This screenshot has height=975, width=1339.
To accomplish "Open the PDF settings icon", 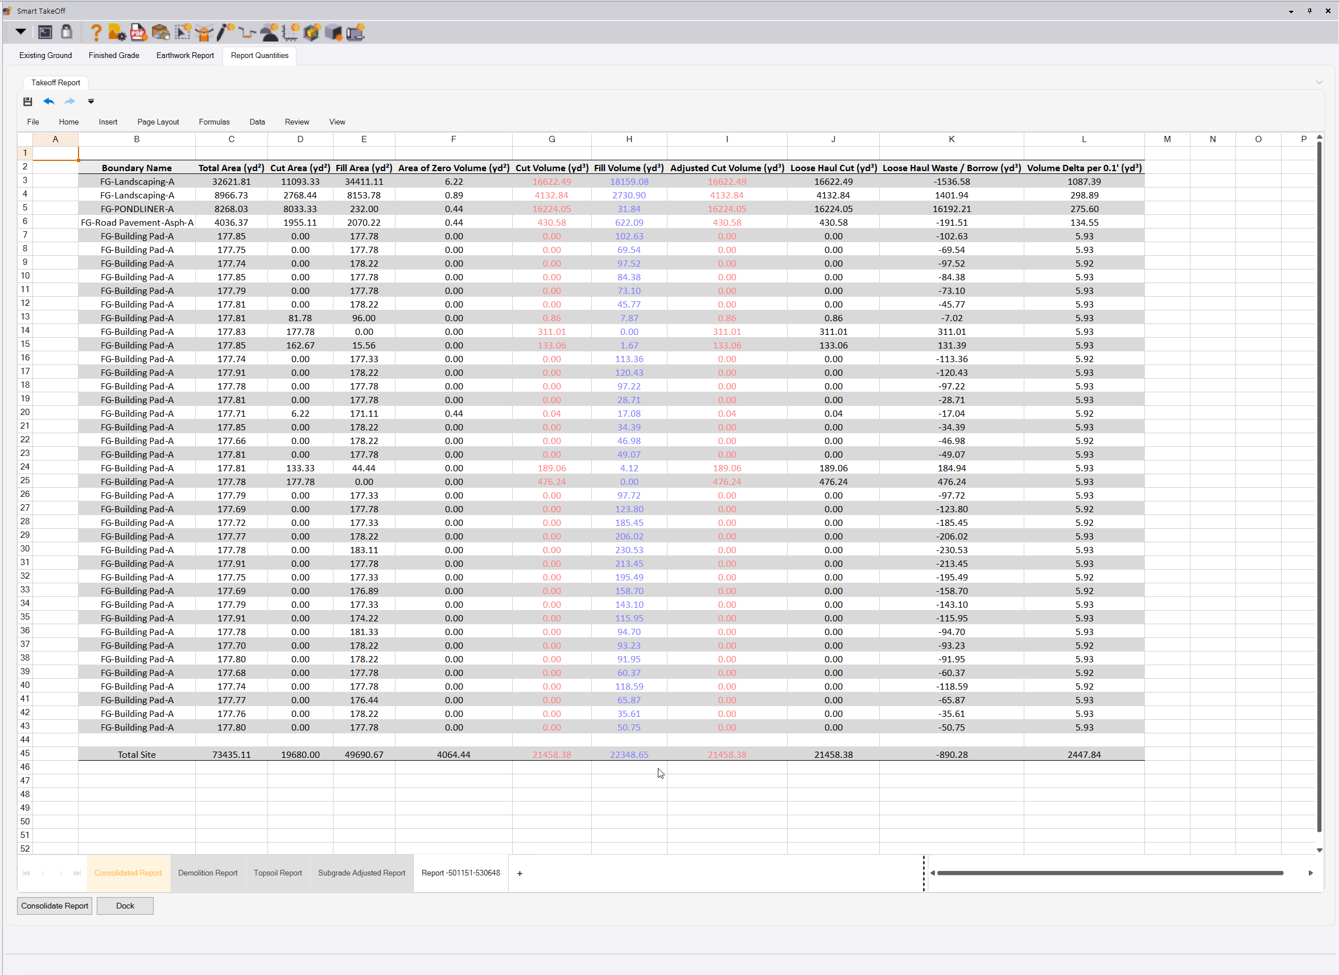I will coord(138,32).
